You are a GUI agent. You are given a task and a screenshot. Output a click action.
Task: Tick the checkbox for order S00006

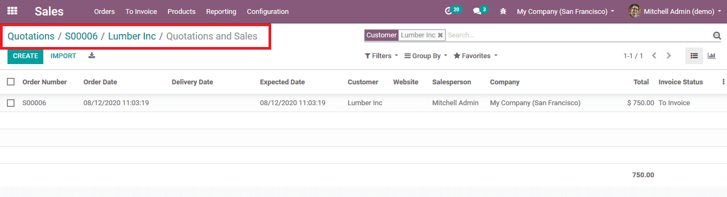point(11,103)
